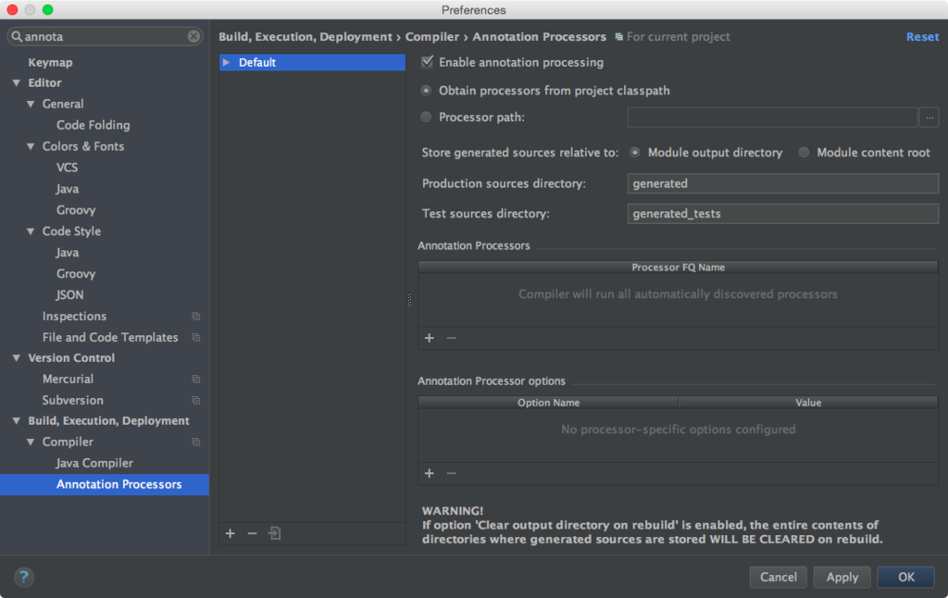Select Processor path radio button
Image resolution: width=948 pixels, height=598 pixels.
pos(426,118)
